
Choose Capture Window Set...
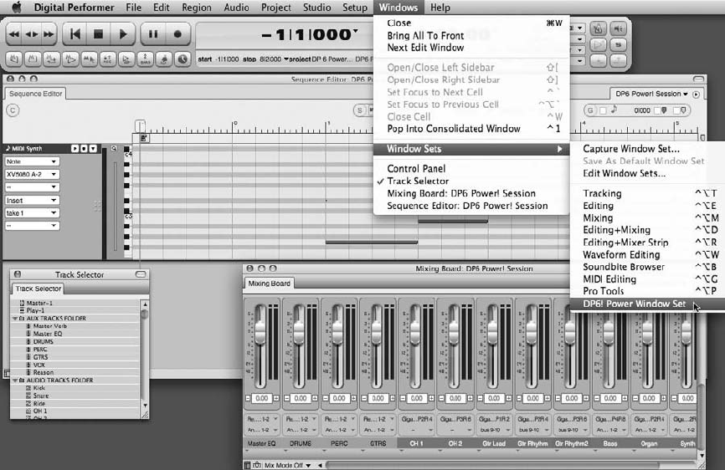point(647,149)
